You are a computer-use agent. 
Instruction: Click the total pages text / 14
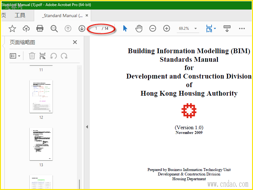click(105, 28)
